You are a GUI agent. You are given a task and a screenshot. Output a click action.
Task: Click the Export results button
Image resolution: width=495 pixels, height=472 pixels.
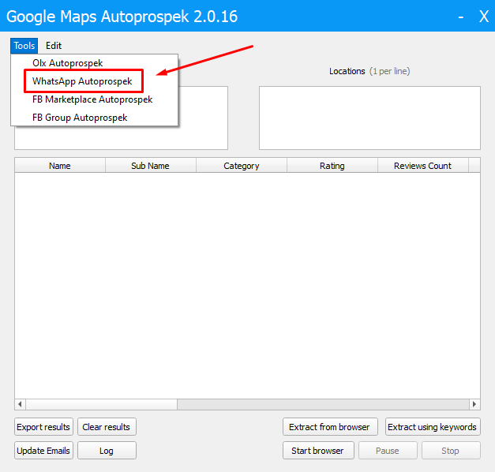(x=43, y=427)
